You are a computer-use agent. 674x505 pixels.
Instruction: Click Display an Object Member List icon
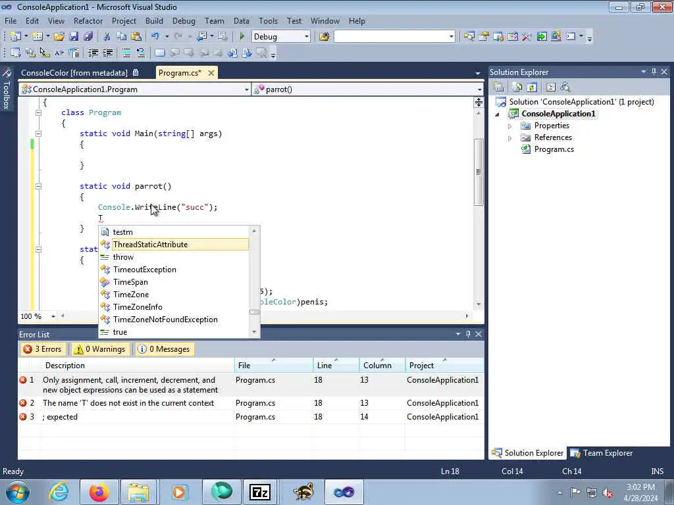pyautogui.click(x=16, y=53)
